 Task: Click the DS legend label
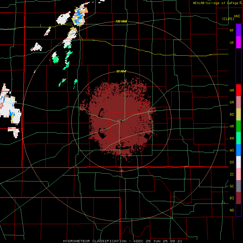coord(232,162)
